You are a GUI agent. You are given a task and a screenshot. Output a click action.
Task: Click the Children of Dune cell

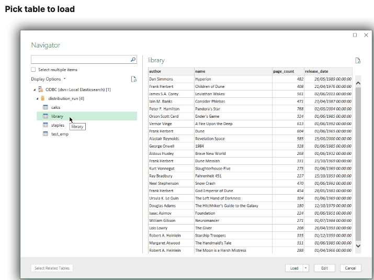coord(233,86)
